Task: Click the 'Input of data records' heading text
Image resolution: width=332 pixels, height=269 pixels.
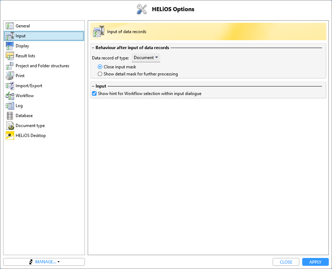Action: click(x=127, y=32)
